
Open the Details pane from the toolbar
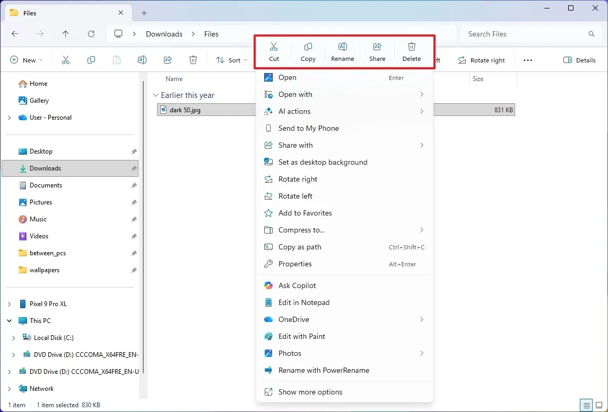[x=579, y=60]
